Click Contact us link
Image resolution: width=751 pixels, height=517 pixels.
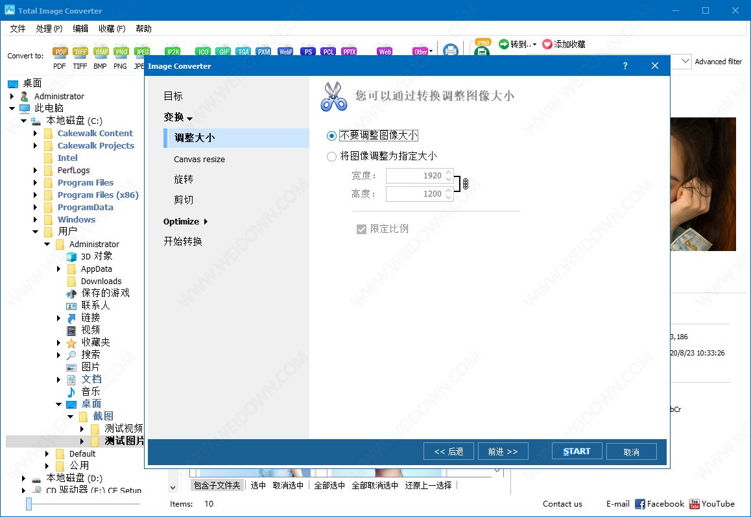[562, 504]
